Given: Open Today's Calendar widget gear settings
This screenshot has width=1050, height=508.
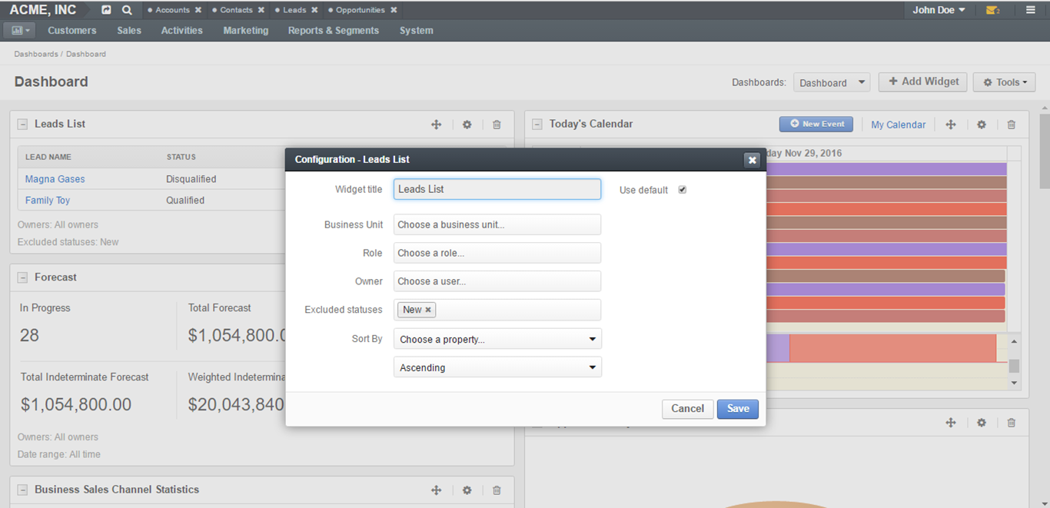Looking at the screenshot, I should 982,125.
